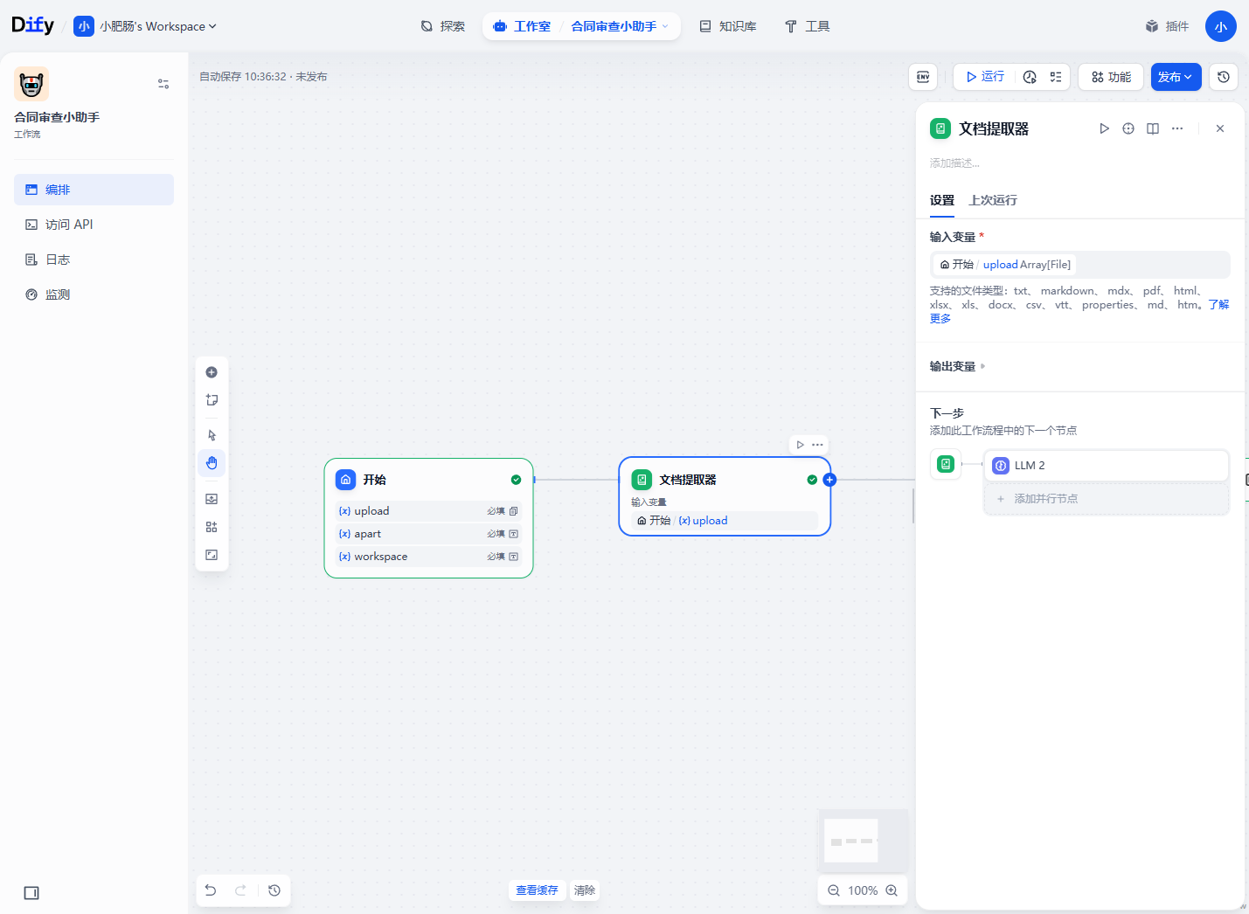
Task: Run this step from panel header
Action: click(x=1104, y=128)
